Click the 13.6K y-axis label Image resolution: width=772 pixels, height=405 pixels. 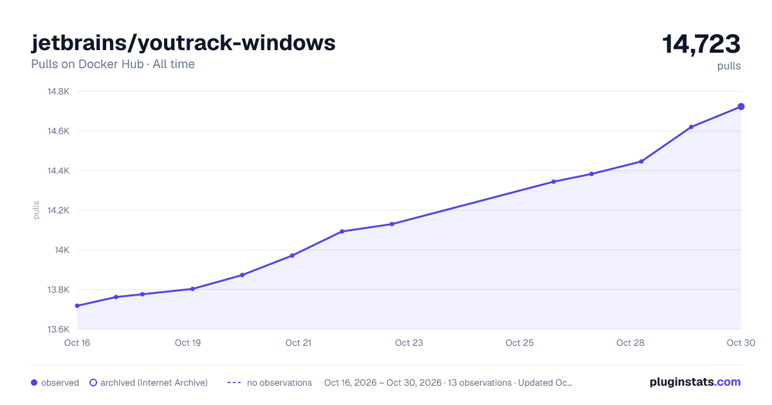tap(58, 329)
